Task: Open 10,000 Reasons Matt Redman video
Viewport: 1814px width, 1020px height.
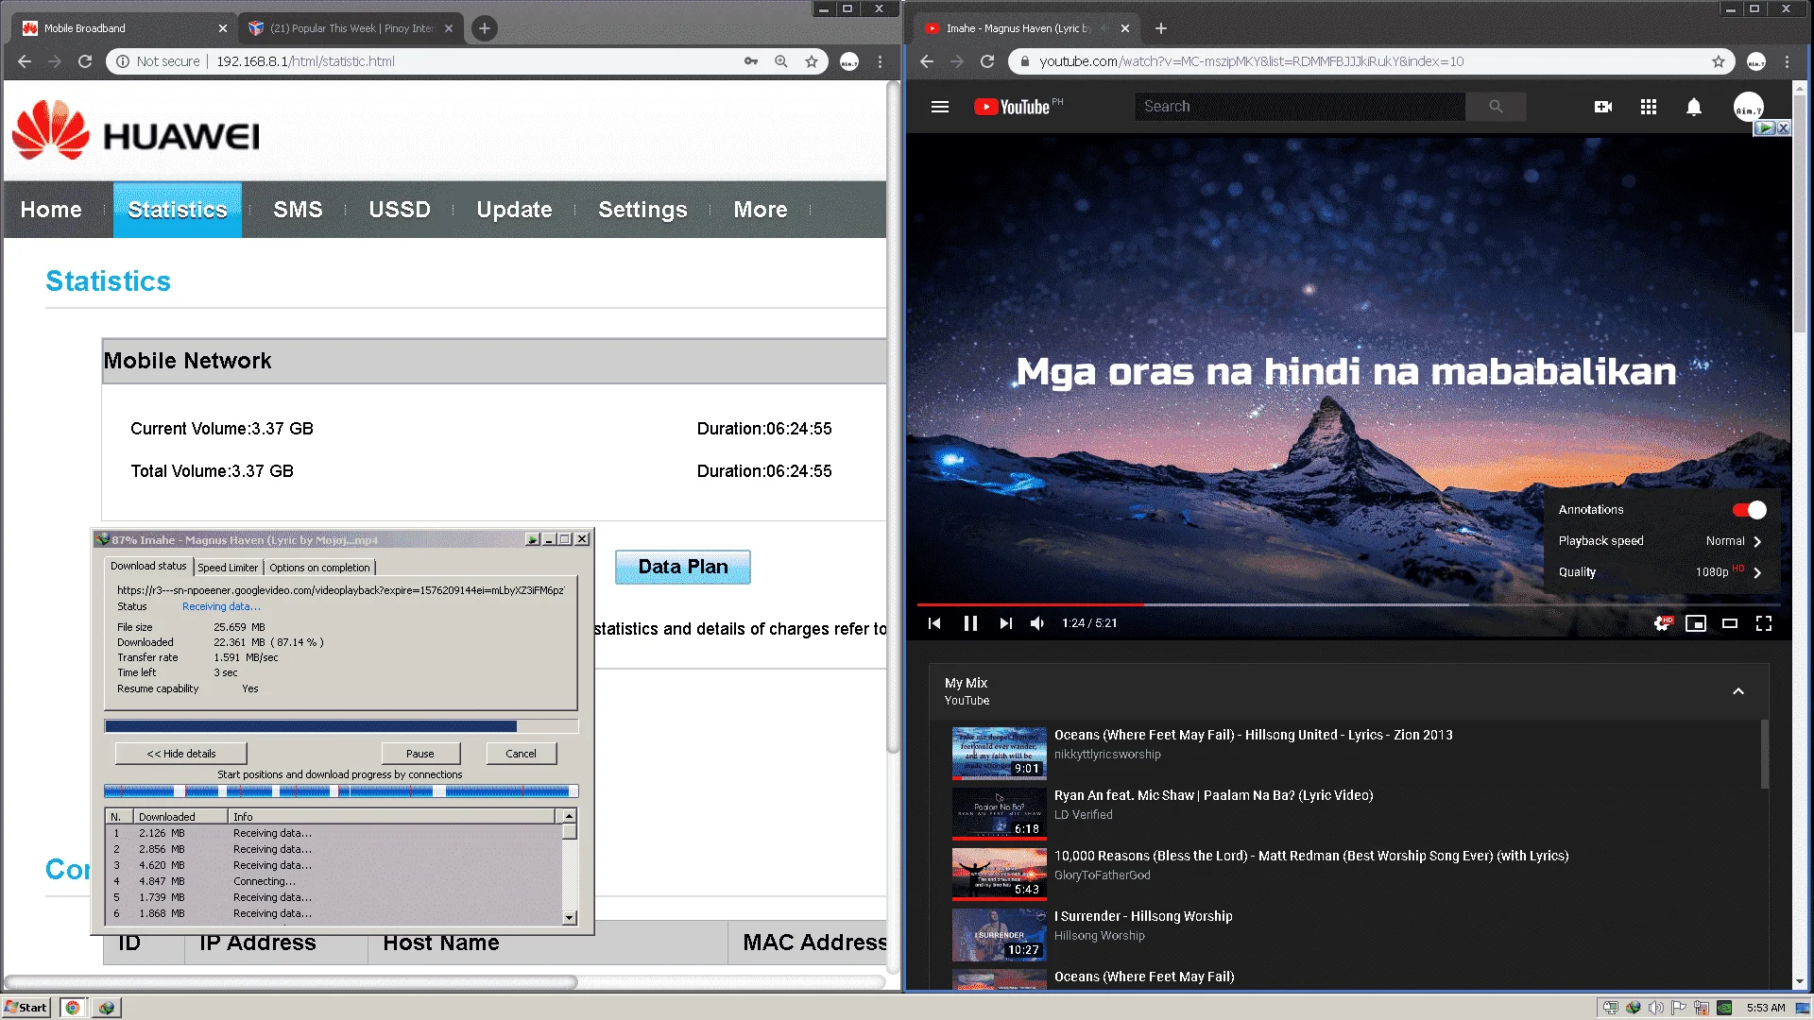Action: pos(1310,856)
